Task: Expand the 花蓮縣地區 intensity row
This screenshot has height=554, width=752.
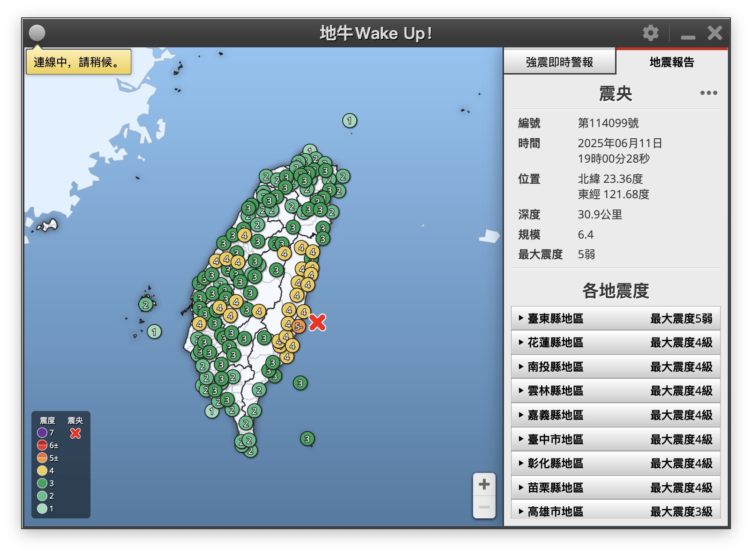Action: coord(616,343)
